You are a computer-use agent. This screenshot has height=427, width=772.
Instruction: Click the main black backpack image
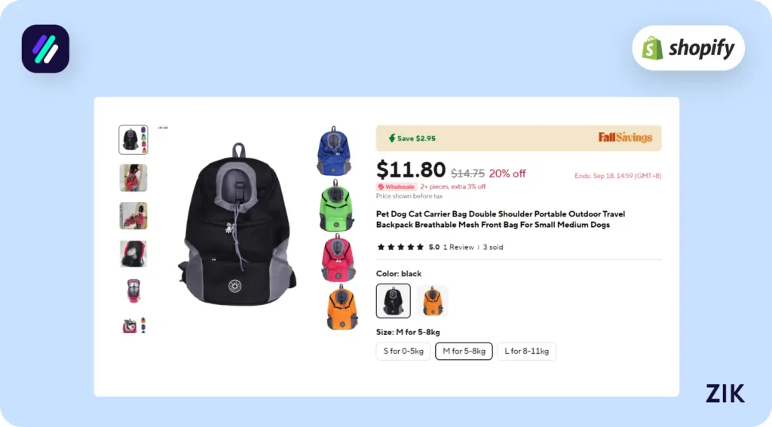tap(235, 226)
